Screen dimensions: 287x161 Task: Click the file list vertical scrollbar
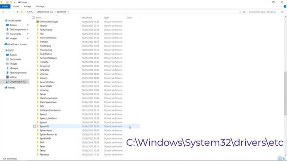[285, 93]
